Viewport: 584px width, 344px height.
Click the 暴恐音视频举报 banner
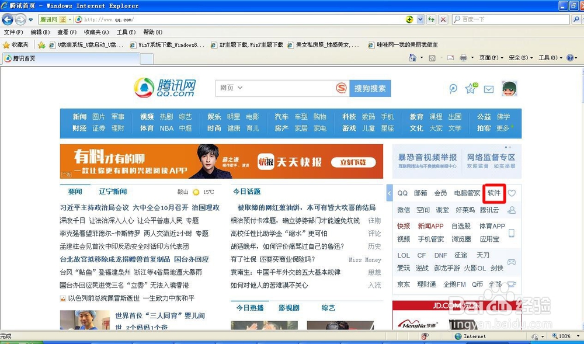pyautogui.click(x=427, y=161)
